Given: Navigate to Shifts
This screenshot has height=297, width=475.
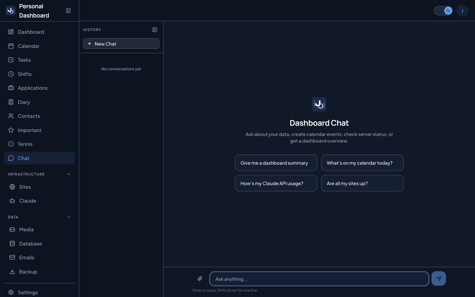Looking at the screenshot, I should 39,74.
